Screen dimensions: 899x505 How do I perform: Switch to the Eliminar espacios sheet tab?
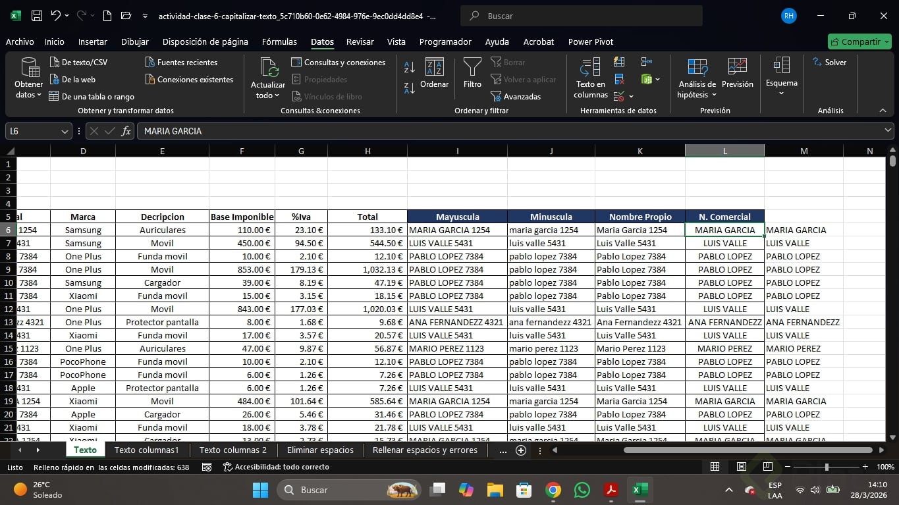coord(320,450)
